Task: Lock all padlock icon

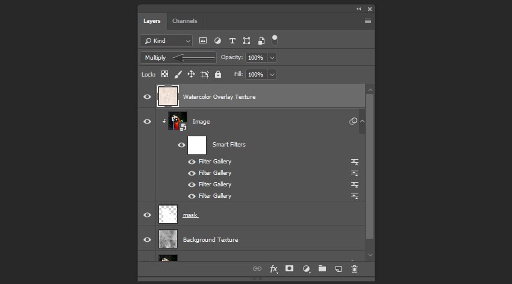Action: (218, 74)
